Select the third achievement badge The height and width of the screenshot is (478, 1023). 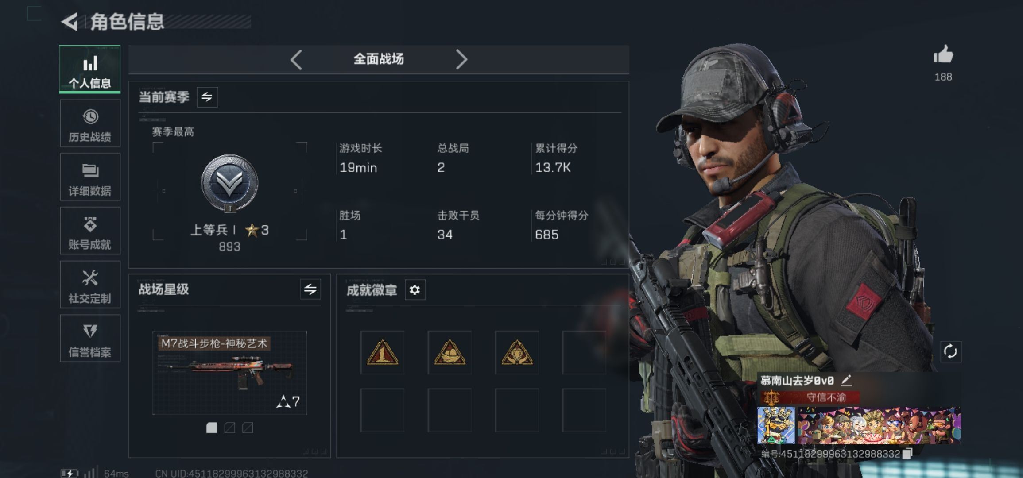(x=517, y=352)
